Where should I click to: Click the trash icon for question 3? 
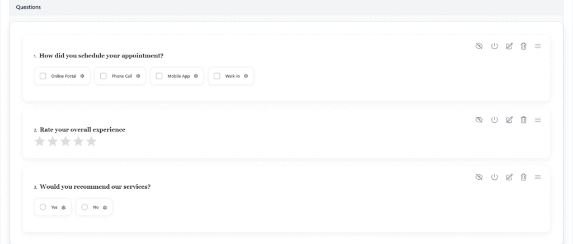pos(523,177)
